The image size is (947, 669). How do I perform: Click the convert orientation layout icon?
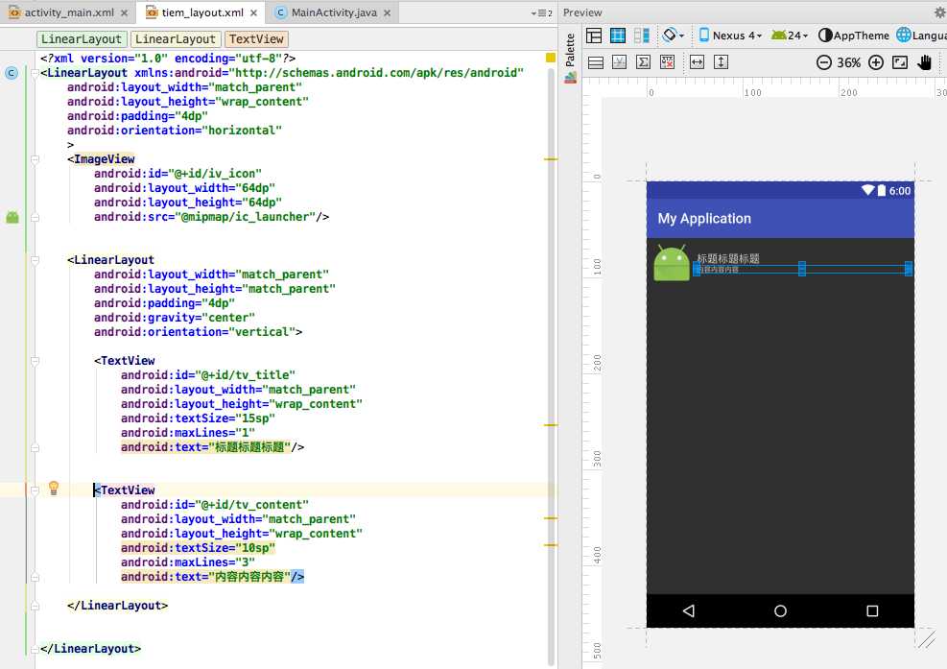596,62
